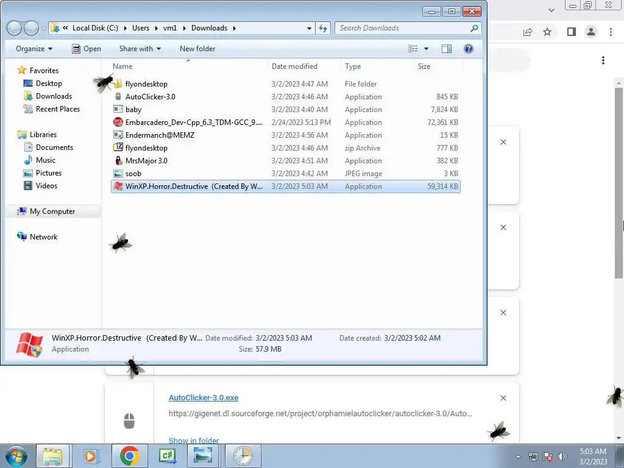Expand the arrow after Downloads in address bar
Image resolution: width=624 pixels, height=468 pixels.
click(x=234, y=28)
